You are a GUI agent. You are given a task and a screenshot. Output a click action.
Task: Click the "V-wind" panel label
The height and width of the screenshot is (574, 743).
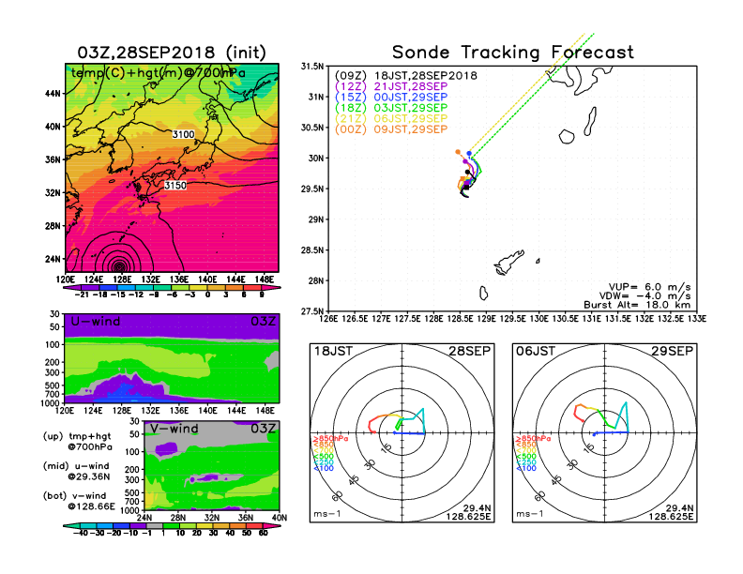point(174,429)
